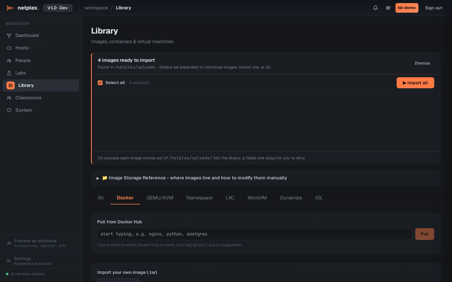Switch to the Dynamips tab

[x=291, y=198]
